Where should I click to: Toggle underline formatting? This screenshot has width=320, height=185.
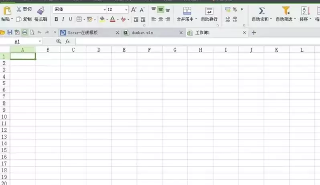coord(70,19)
